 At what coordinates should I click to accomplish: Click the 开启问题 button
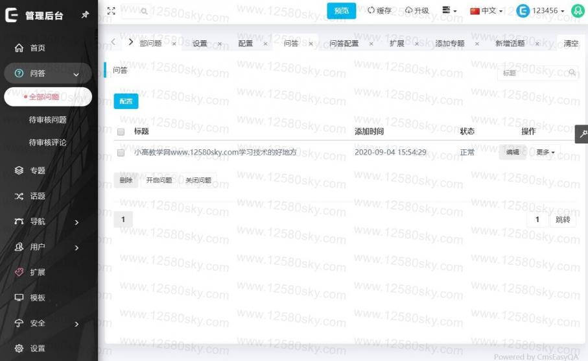159,180
